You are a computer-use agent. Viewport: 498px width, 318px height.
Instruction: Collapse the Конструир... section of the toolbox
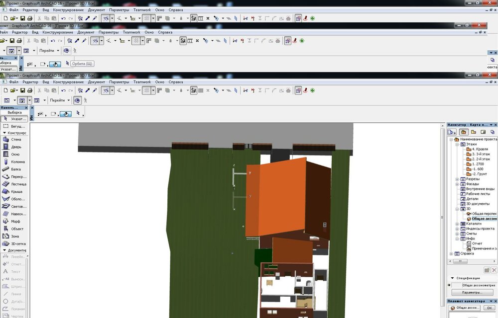pos(4,133)
